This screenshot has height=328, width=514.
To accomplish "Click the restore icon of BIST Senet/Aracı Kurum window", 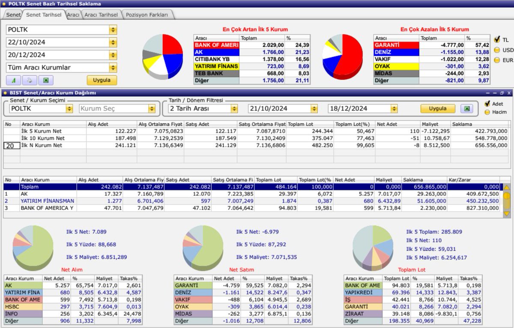I will (502, 93).
